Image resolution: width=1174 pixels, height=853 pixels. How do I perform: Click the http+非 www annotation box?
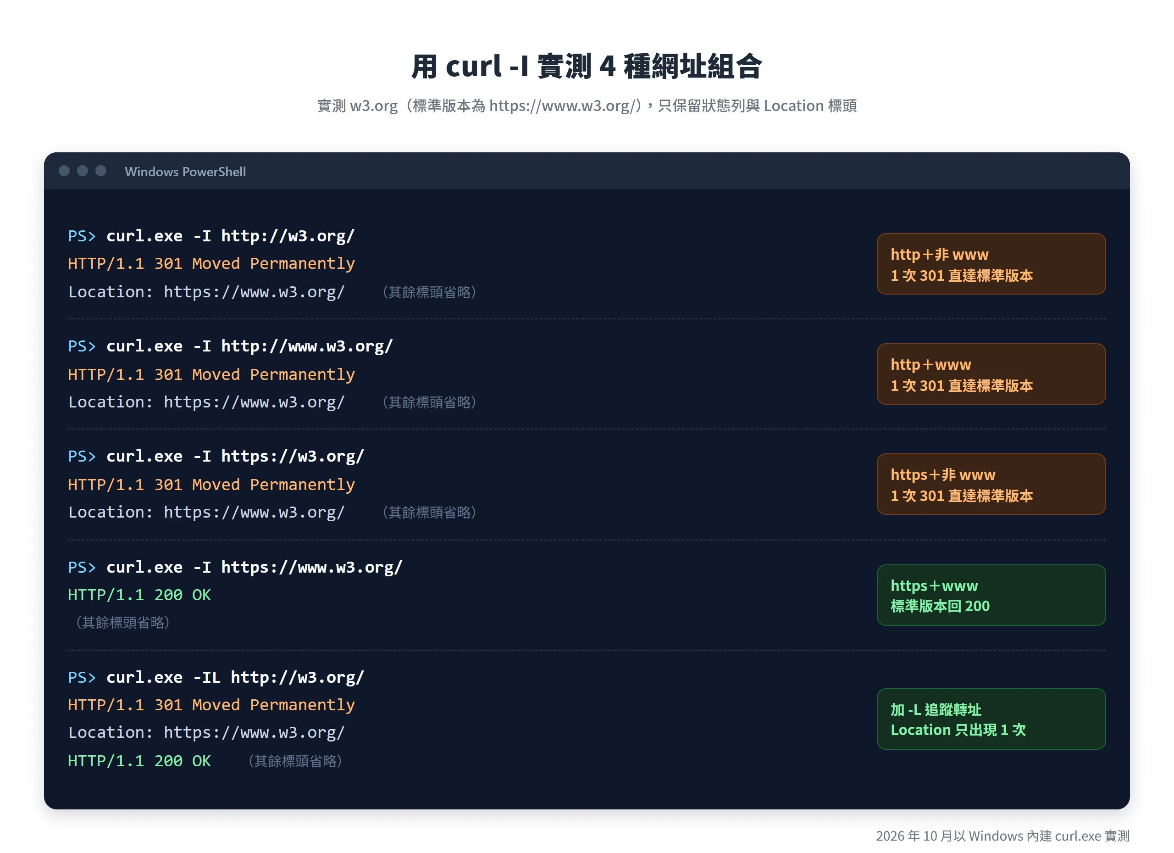(991, 264)
